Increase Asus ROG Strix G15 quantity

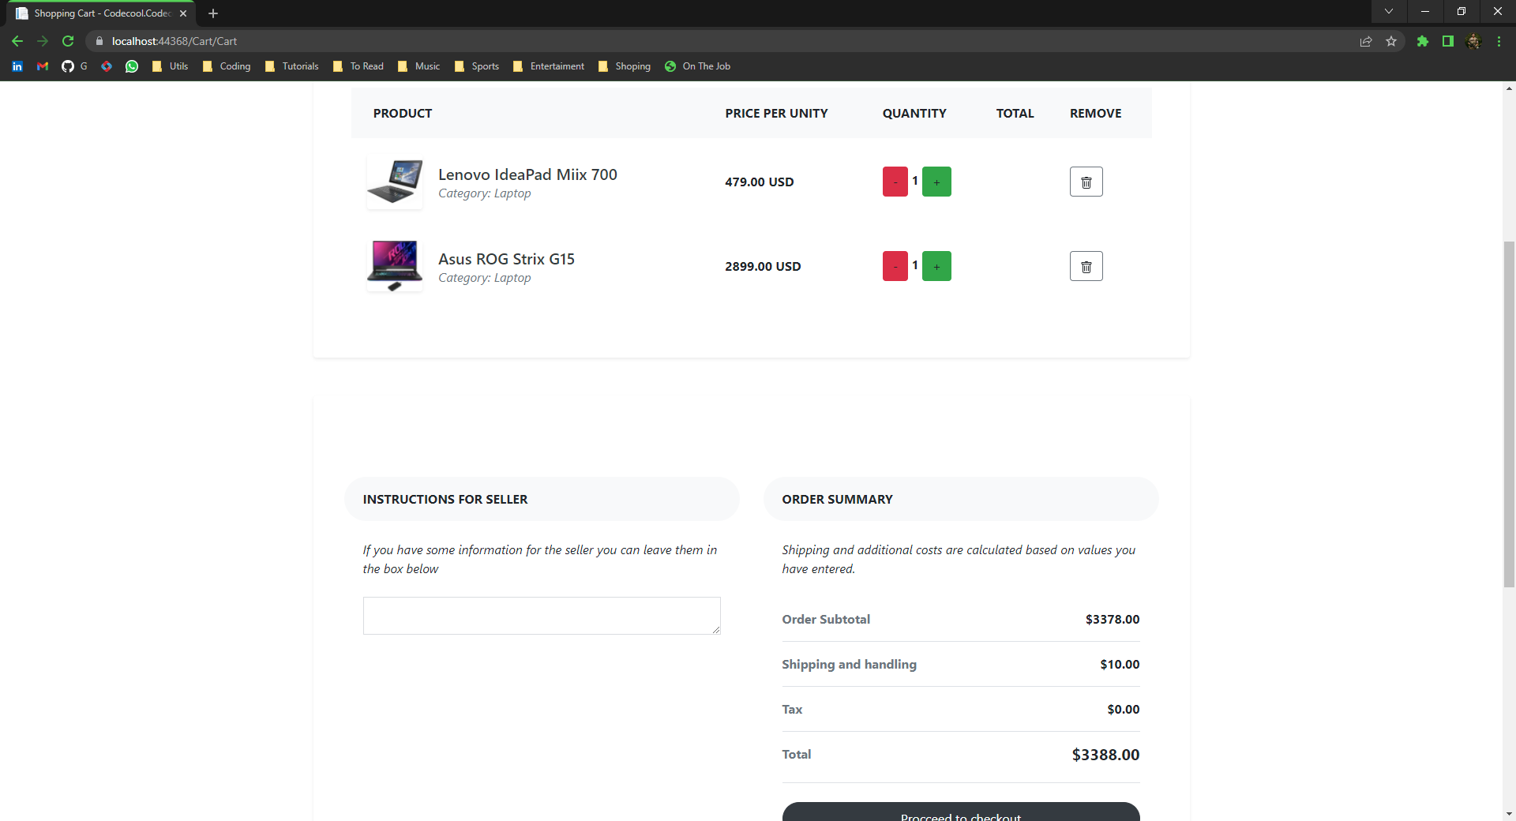pos(936,266)
